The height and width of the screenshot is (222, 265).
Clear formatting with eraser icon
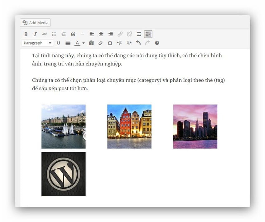100,43
